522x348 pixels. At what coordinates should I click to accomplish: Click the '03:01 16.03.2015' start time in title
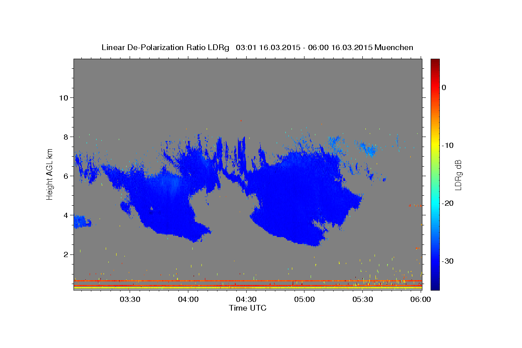(x=268, y=47)
